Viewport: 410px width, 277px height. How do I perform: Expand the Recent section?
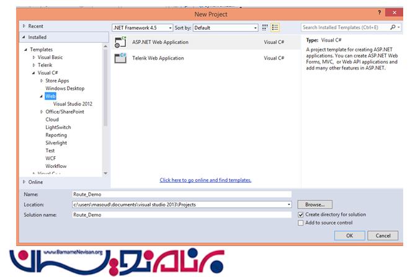(24, 26)
